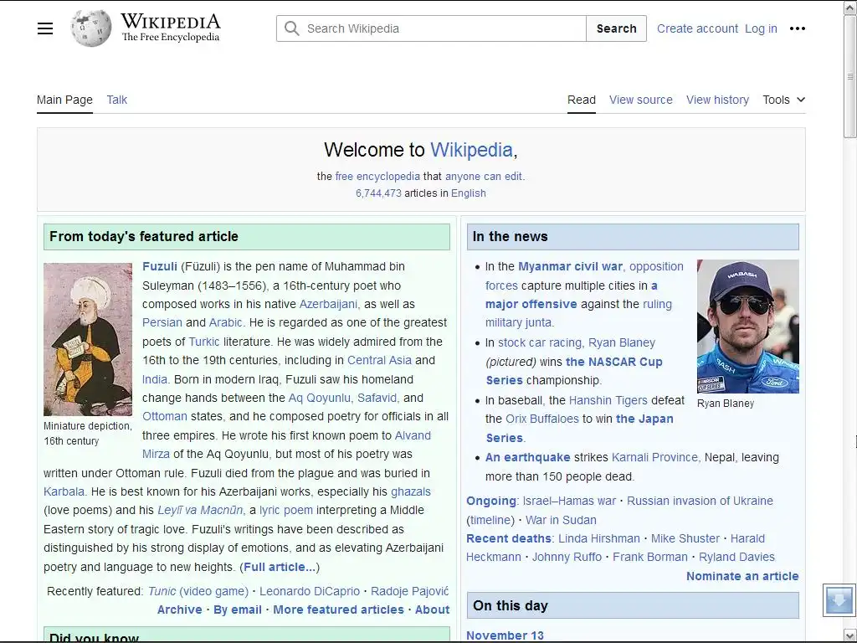Select the Main Page tab

(64, 100)
